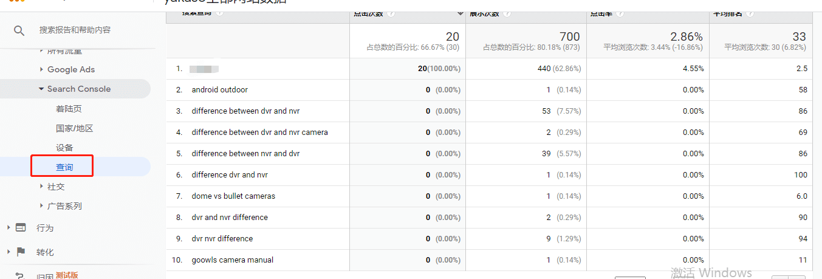This screenshot has width=822, height=279.
Task: Click the 行为 behavior report icon
Action: pos(21,227)
